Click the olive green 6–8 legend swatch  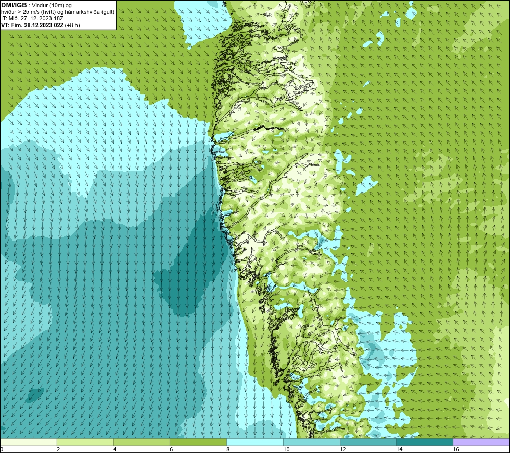click(x=198, y=442)
